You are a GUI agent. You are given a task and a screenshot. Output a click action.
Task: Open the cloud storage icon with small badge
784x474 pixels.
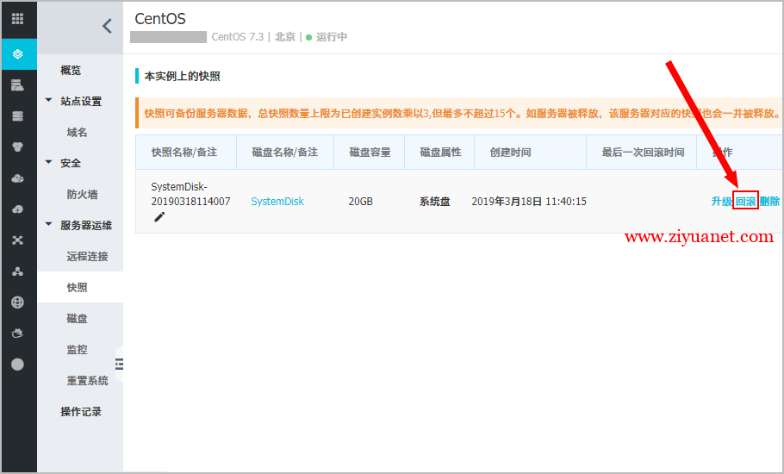tap(17, 178)
